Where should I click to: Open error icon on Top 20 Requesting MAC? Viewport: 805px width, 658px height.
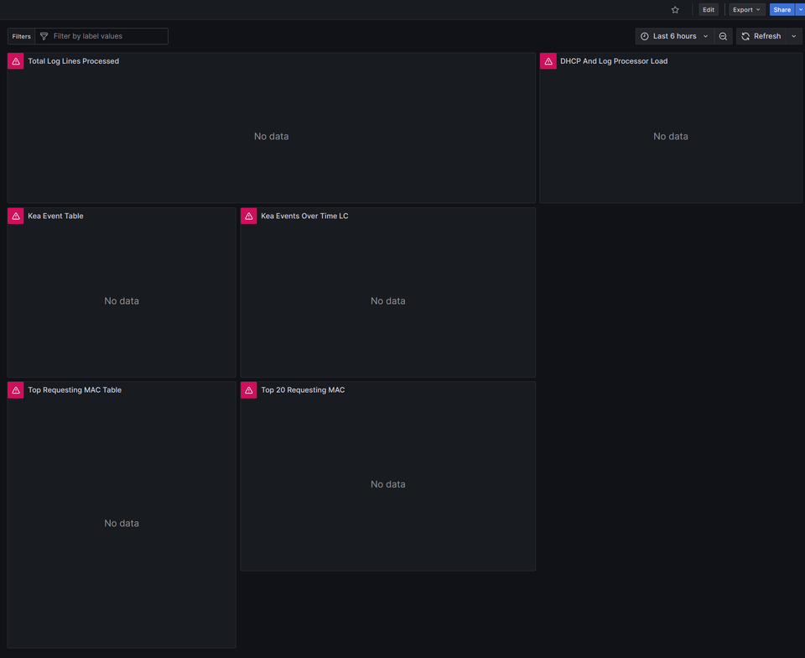249,390
